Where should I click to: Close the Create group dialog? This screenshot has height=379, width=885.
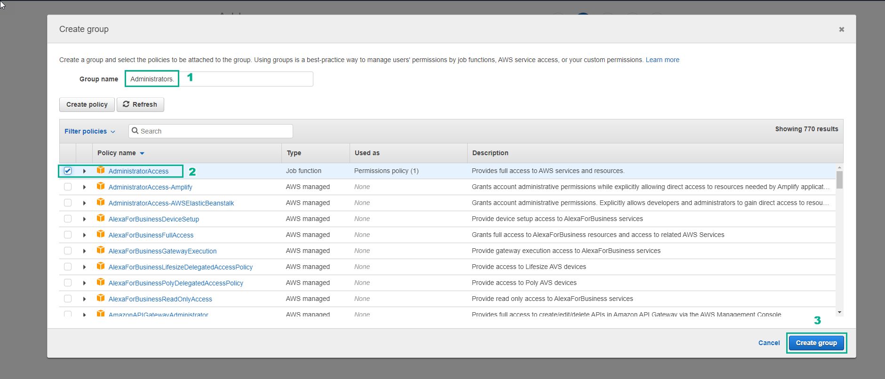(x=841, y=29)
